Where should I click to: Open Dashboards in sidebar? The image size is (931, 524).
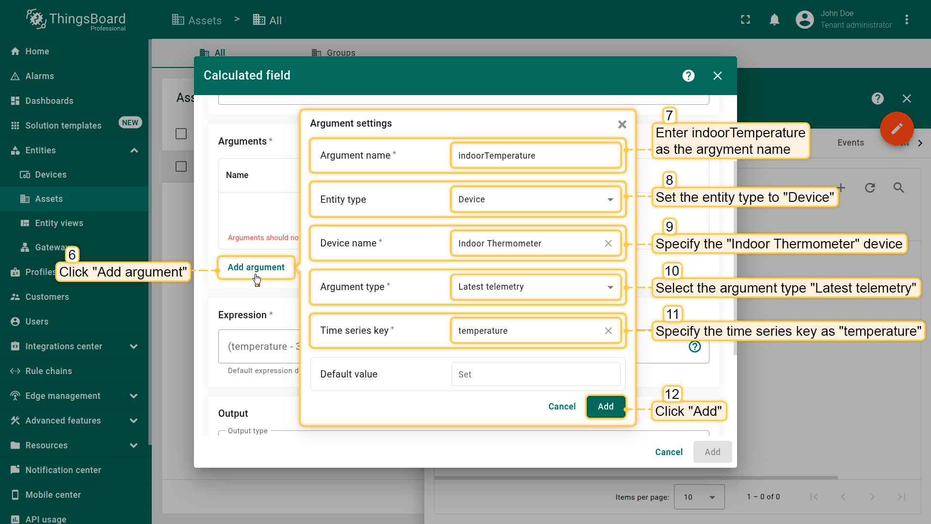click(x=49, y=101)
